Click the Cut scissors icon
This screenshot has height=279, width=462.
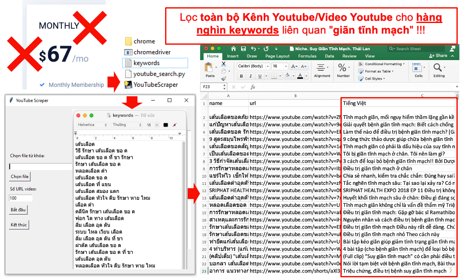click(x=224, y=64)
